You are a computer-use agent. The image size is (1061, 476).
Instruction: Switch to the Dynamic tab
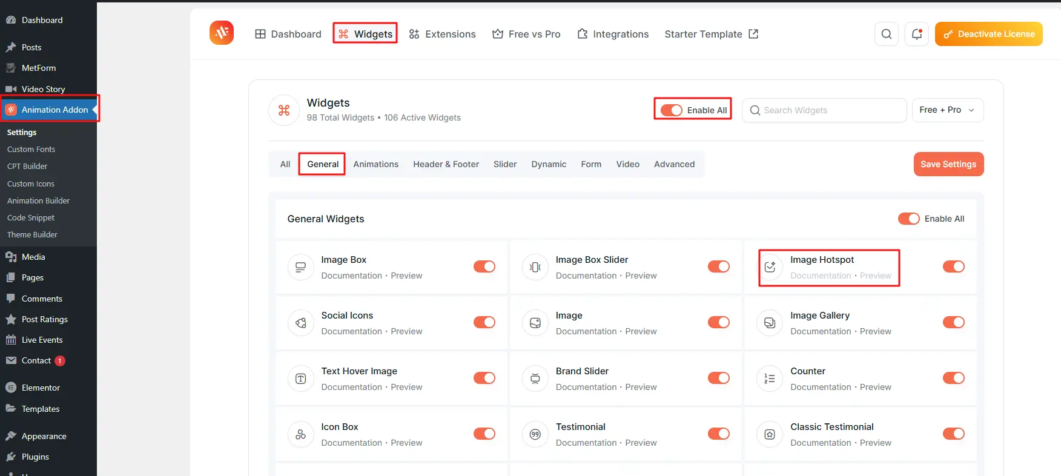click(549, 164)
